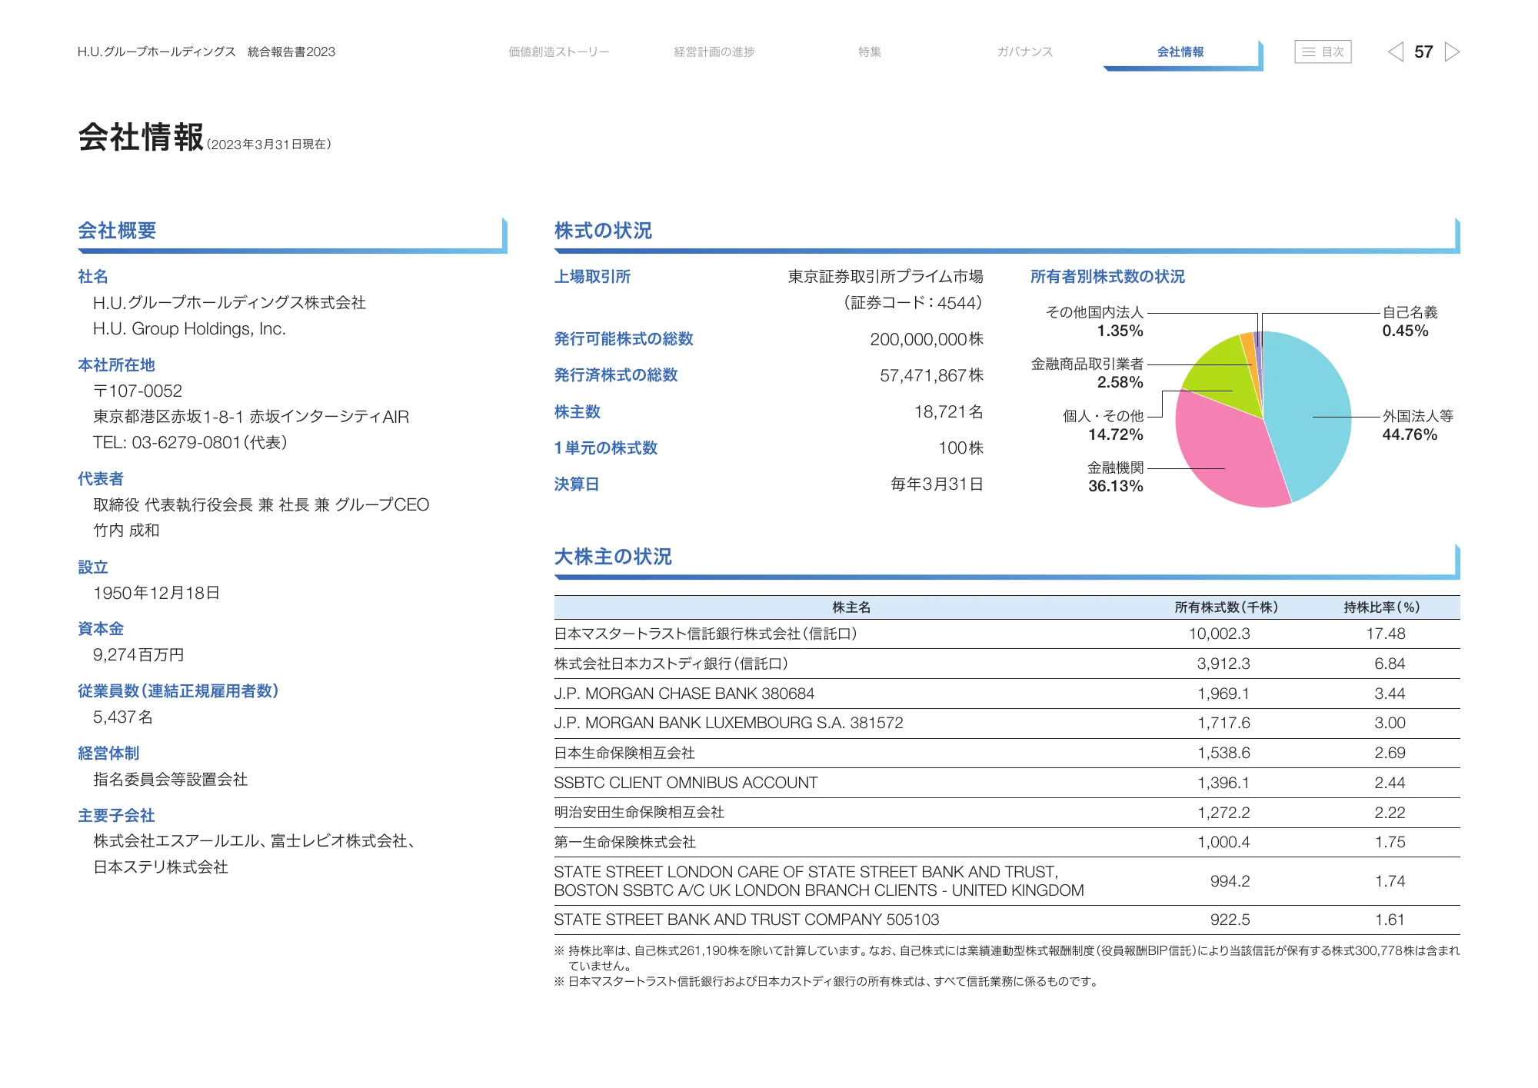Screen dimensions: 1538x1088
Task: Open the 経営計画の進捗 tab
Action: pyautogui.click(x=714, y=52)
